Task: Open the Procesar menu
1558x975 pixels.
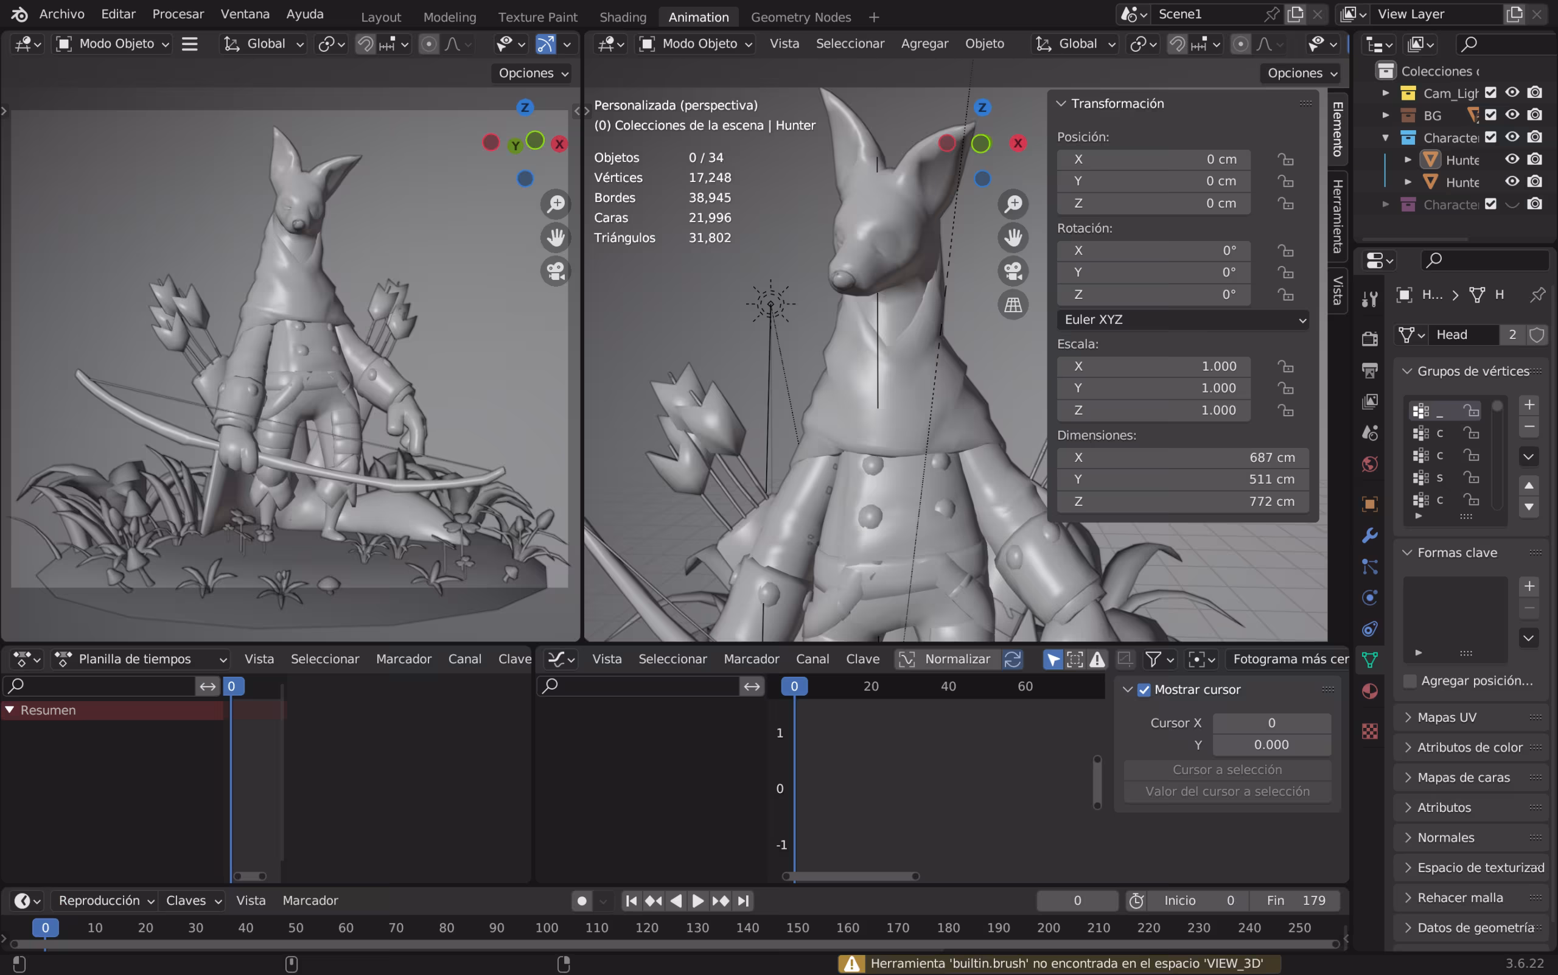Action: [x=178, y=14]
